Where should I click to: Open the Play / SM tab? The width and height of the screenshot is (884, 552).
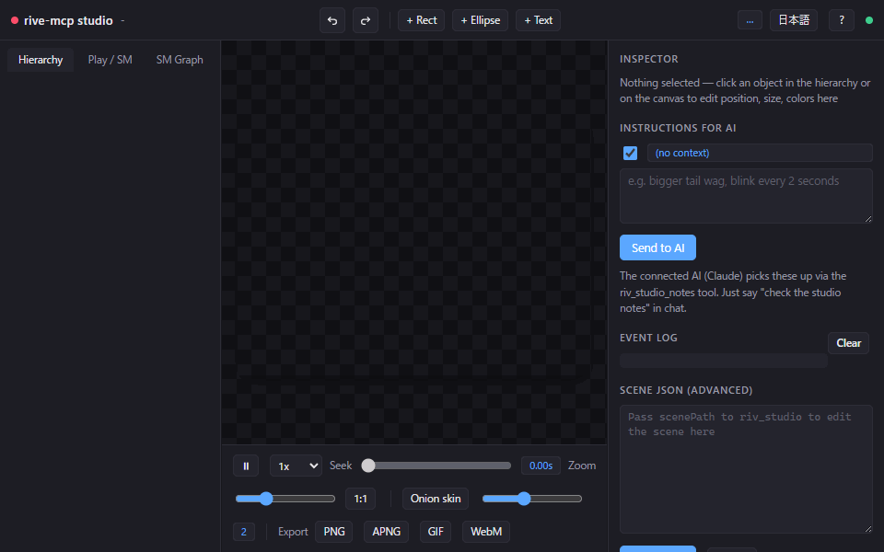[110, 60]
